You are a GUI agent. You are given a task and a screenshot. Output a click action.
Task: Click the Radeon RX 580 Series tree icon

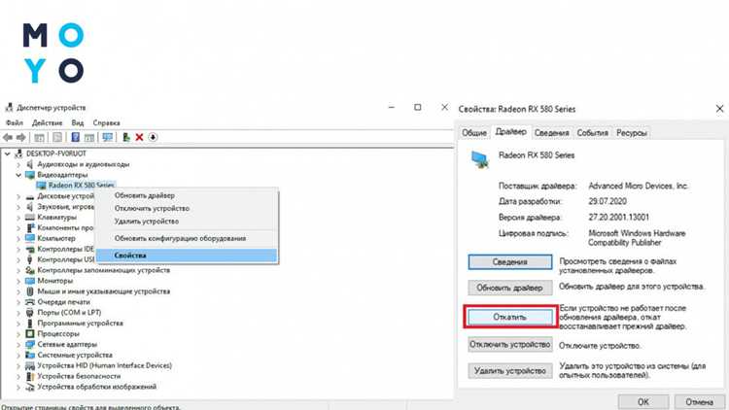tap(41, 186)
